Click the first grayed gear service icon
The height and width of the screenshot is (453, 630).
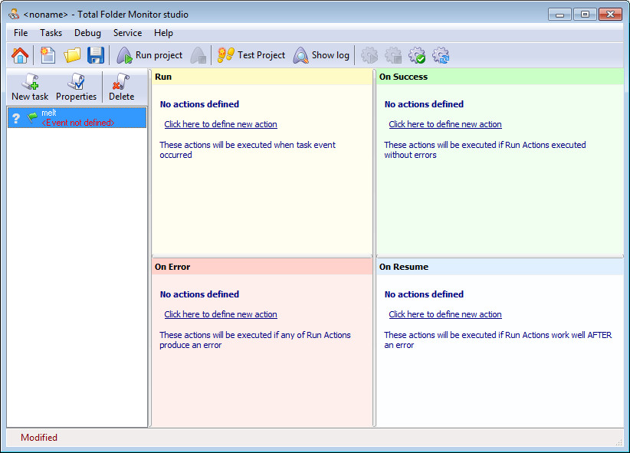pyautogui.click(x=369, y=55)
